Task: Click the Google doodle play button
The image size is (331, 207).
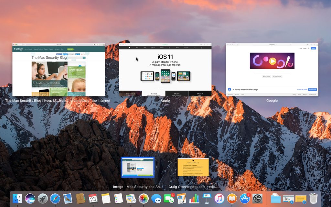Action: pos(272,61)
